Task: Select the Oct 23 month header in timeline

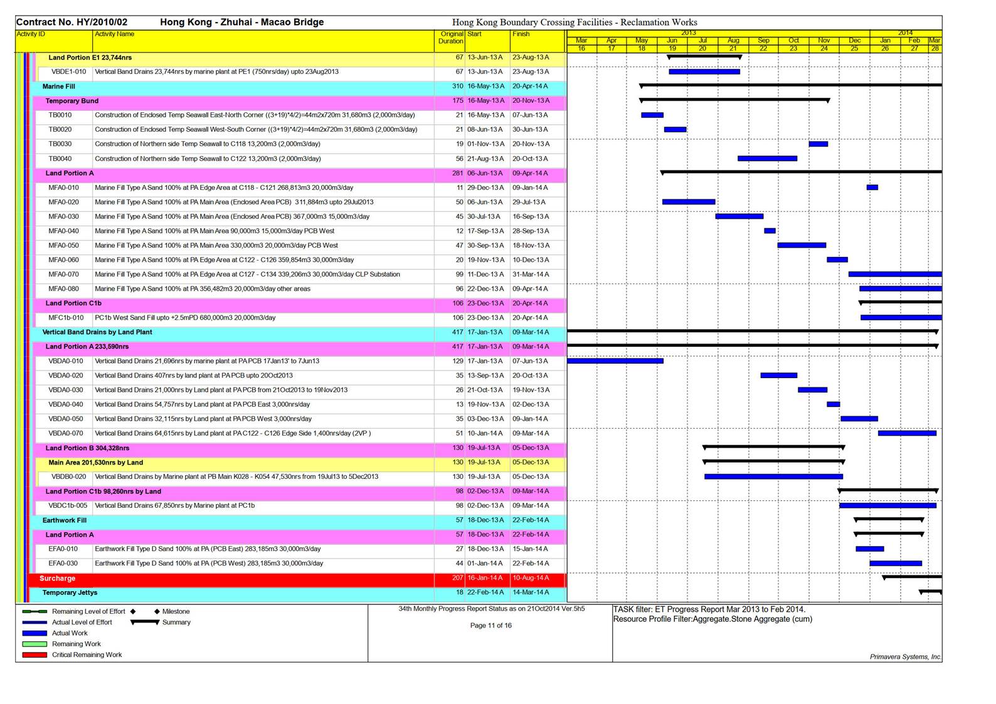Action: pyautogui.click(x=793, y=44)
